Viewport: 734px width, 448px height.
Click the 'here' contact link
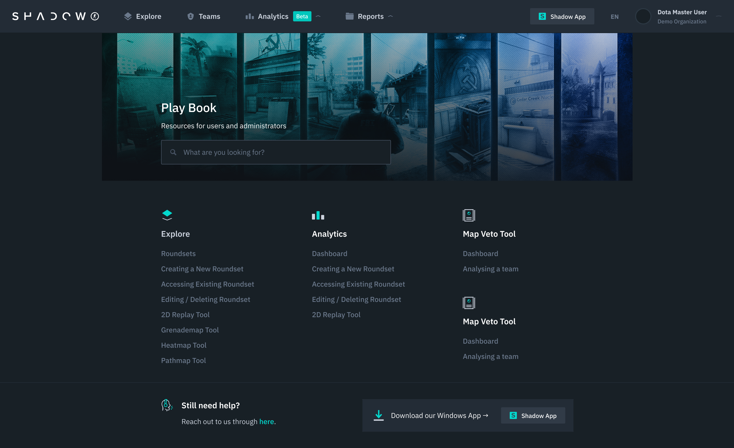click(266, 422)
